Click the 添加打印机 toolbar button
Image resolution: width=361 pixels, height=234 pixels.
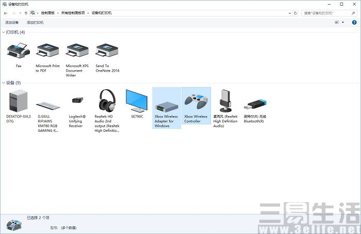(35, 22)
